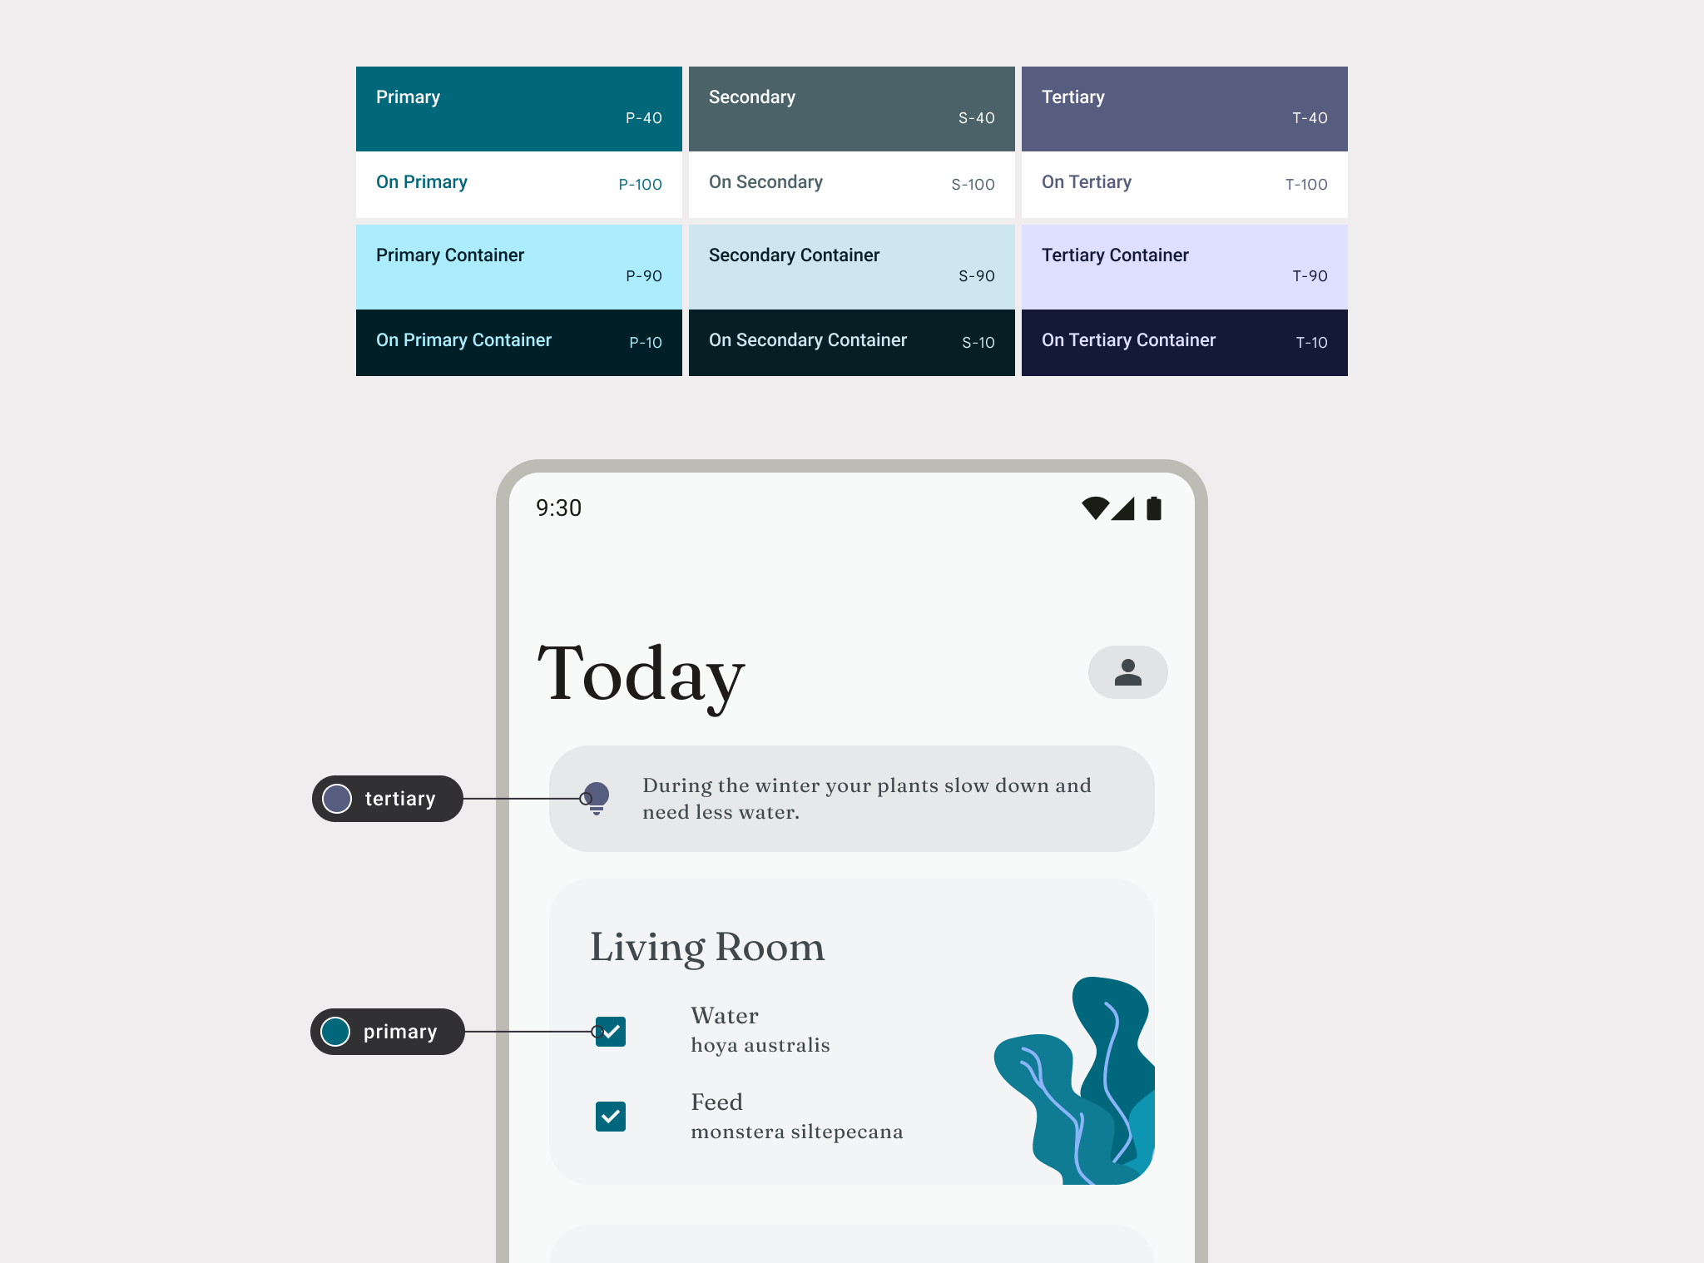Select the Tertiary Container T-90 tile
The height and width of the screenshot is (1263, 1704).
tap(1183, 263)
